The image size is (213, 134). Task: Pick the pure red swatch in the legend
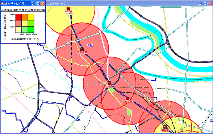[x=18, y=17]
